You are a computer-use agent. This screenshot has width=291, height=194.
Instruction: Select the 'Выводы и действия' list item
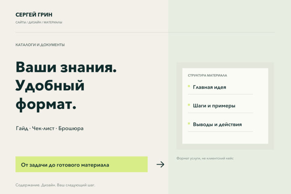click(217, 124)
